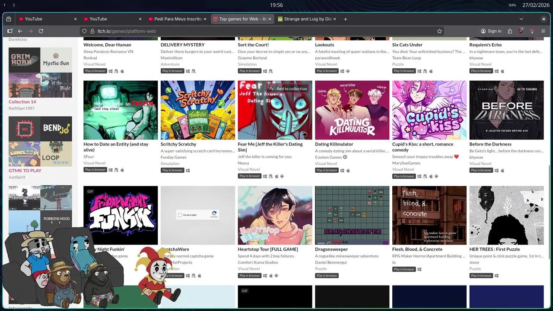Open the Pedi Para Meus Inscrito tab
This screenshot has height=311, width=553.
[177, 19]
